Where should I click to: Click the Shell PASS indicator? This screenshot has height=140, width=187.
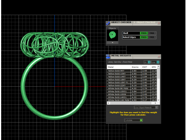pyautogui.click(x=144, y=33)
